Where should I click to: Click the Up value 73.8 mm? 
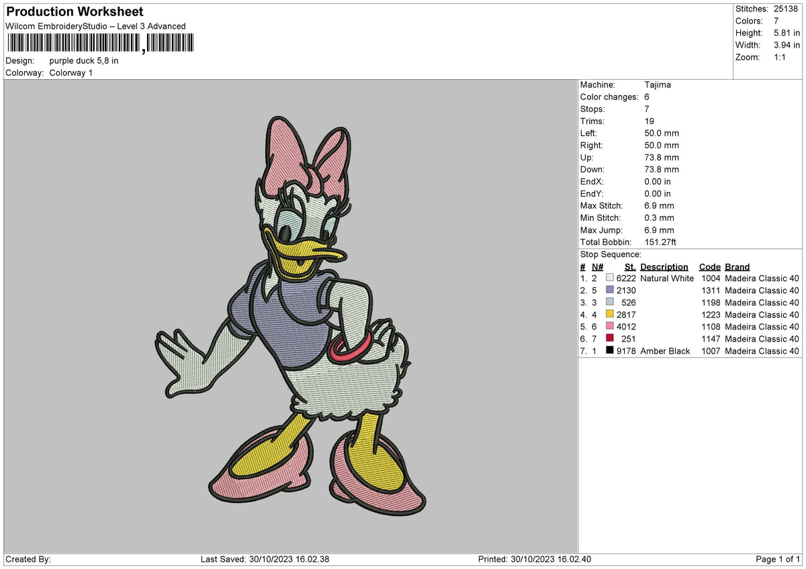(662, 157)
